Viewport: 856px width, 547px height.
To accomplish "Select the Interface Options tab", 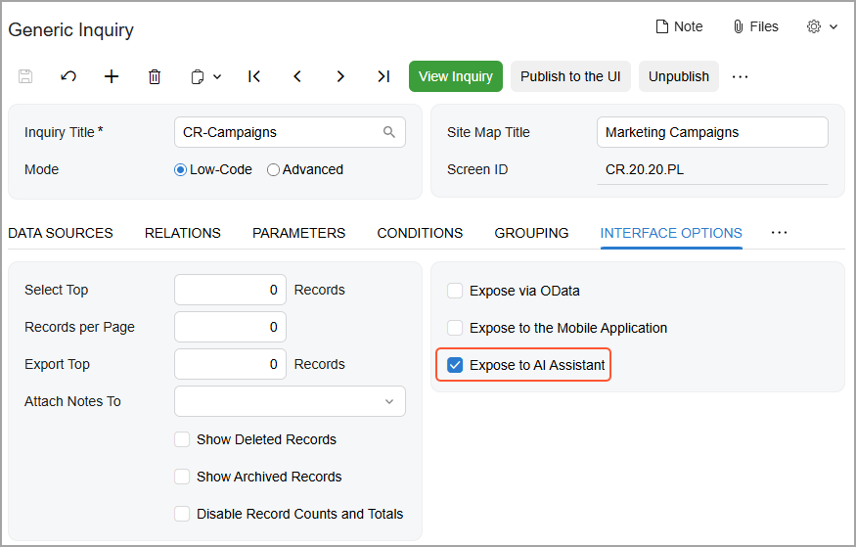I will (671, 233).
